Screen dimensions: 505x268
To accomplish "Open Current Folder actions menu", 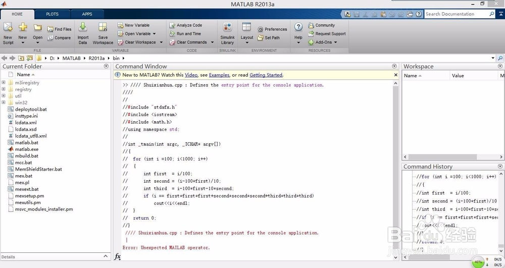I will pos(106,66).
